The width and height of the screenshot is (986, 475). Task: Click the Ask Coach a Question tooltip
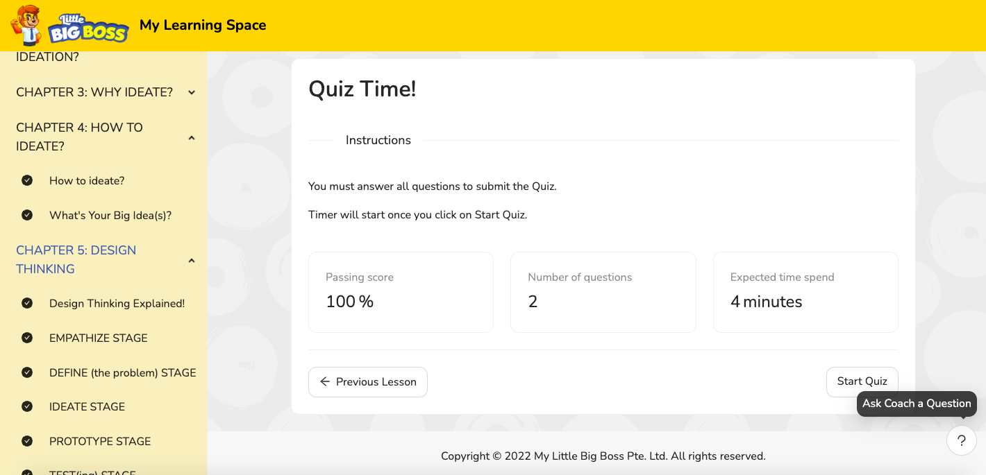tap(917, 404)
